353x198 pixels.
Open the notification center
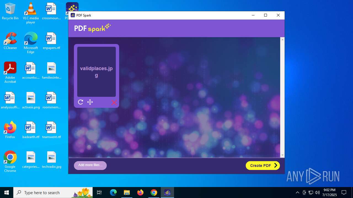[x=344, y=193]
